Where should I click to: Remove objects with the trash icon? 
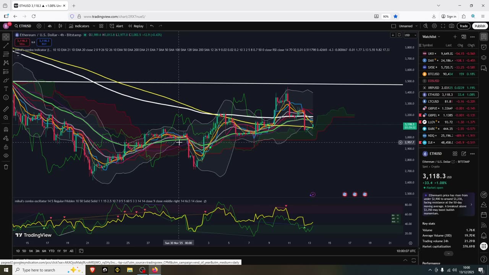[6, 167]
